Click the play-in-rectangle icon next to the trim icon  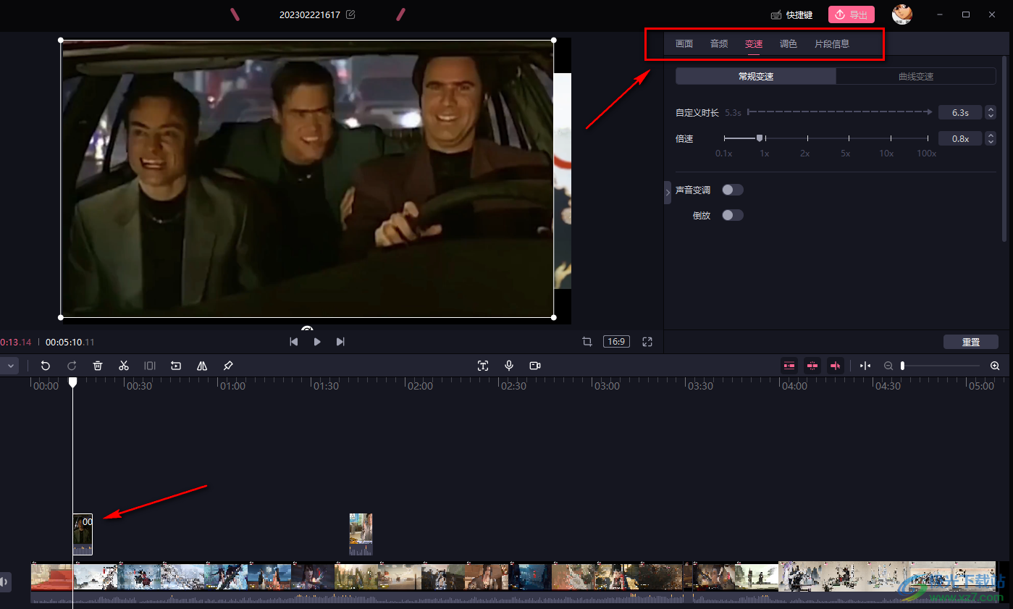tap(176, 366)
